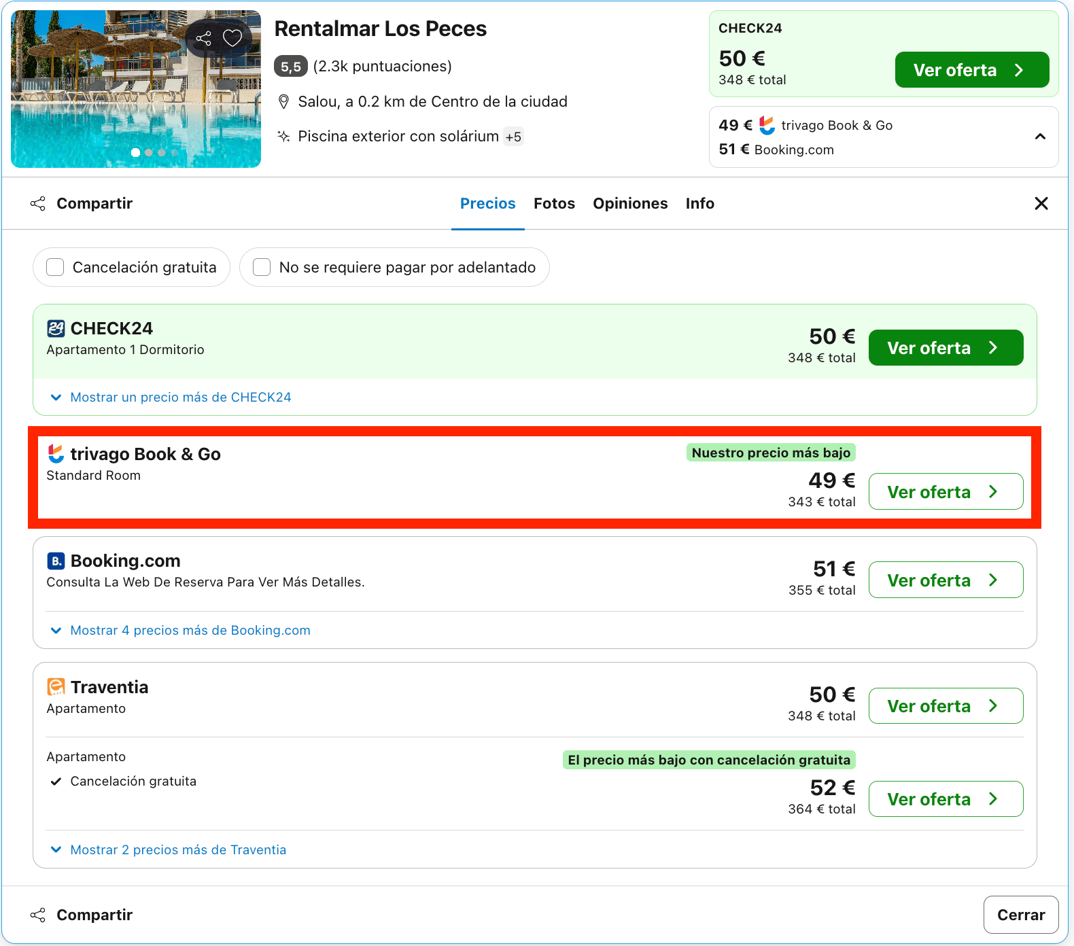The width and height of the screenshot is (1074, 946).
Task: Click Nuestro precio más bajo badge
Action: 771,453
